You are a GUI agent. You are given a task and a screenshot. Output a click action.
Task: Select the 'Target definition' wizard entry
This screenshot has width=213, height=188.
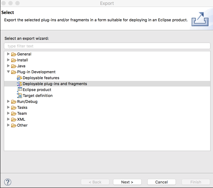click(x=38, y=96)
